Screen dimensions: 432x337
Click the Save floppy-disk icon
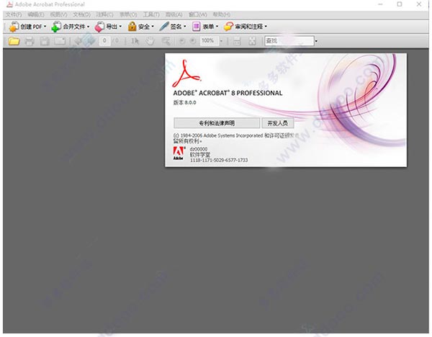point(45,41)
